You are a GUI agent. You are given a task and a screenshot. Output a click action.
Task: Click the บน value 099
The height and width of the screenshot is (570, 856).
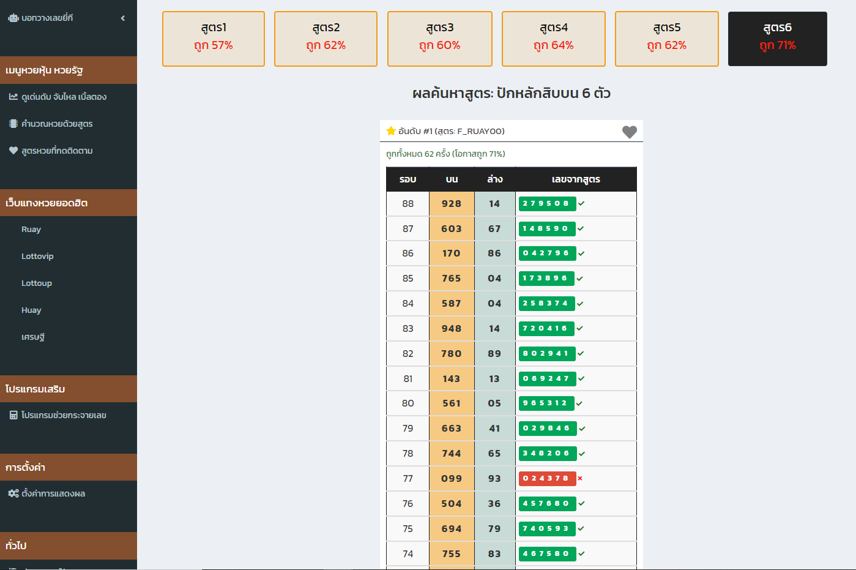(x=452, y=479)
